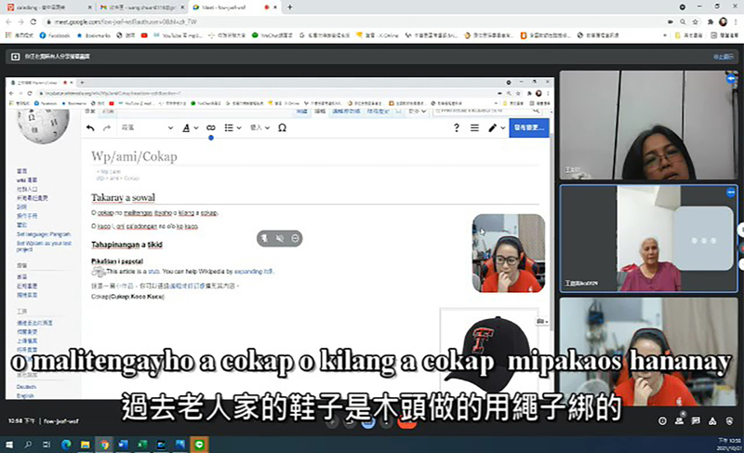The image size is (744, 453).
Task: Open the Meet activities panel
Action: (712, 420)
